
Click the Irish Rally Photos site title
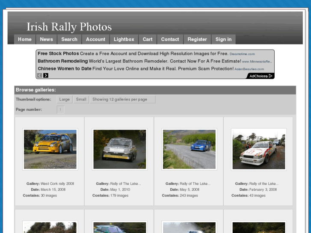(x=69, y=27)
